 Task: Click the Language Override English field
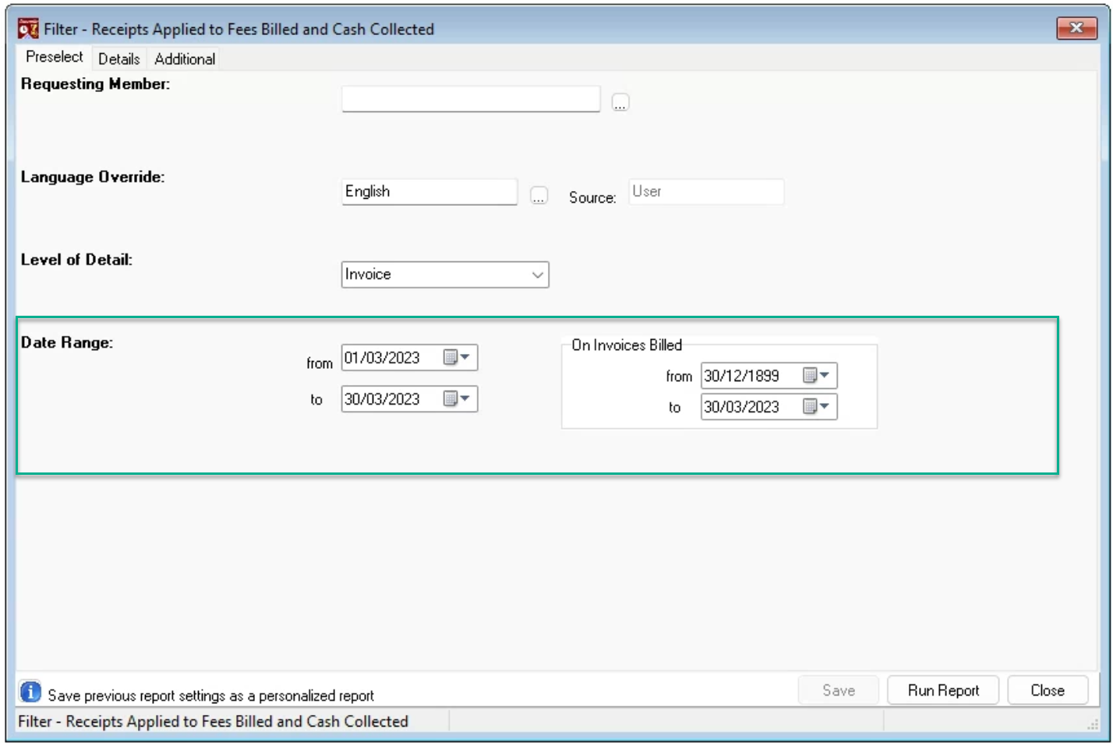tap(429, 192)
